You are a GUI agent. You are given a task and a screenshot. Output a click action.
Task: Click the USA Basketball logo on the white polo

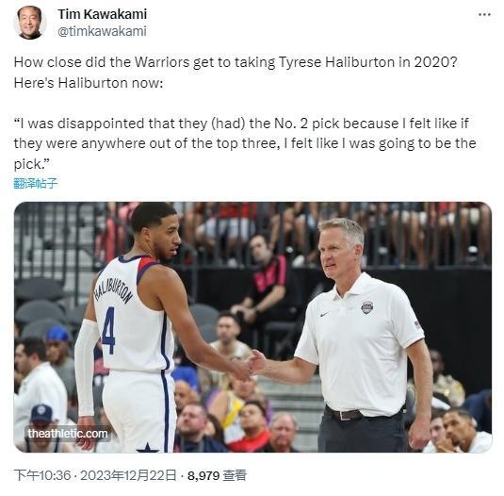367,307
